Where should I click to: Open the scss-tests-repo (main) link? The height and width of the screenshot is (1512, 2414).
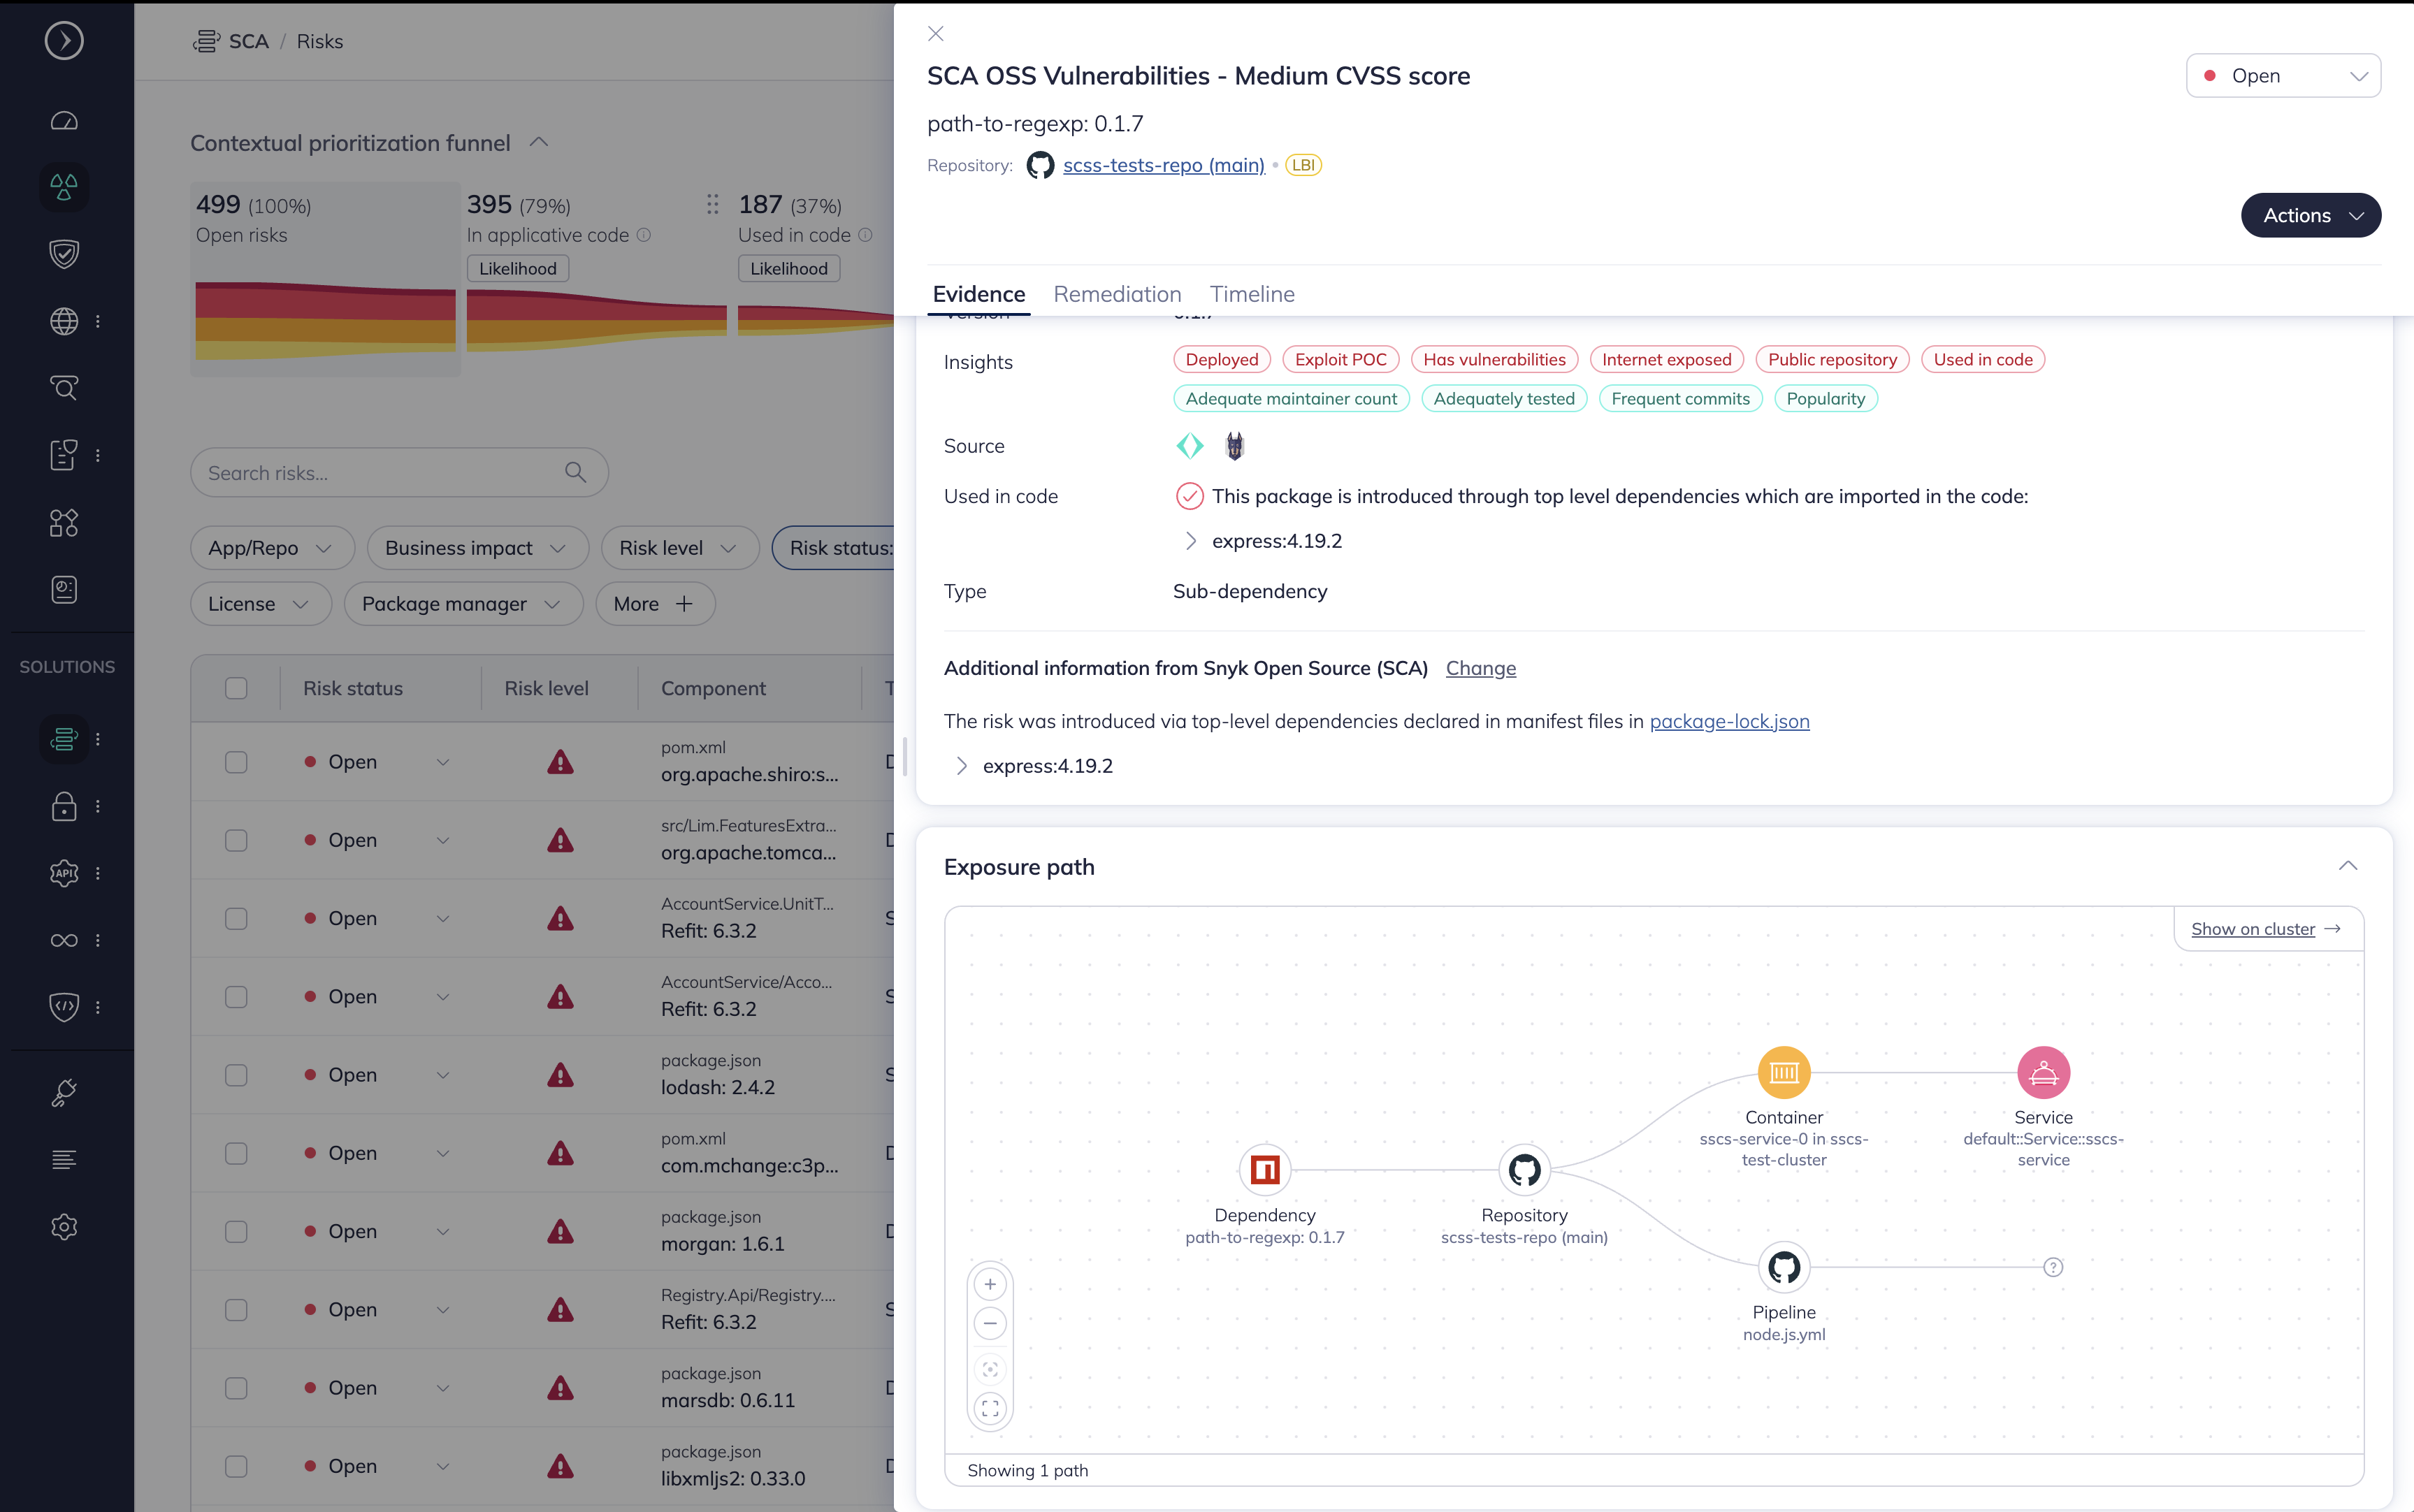pyautogui.click(x=1163, y=165)
